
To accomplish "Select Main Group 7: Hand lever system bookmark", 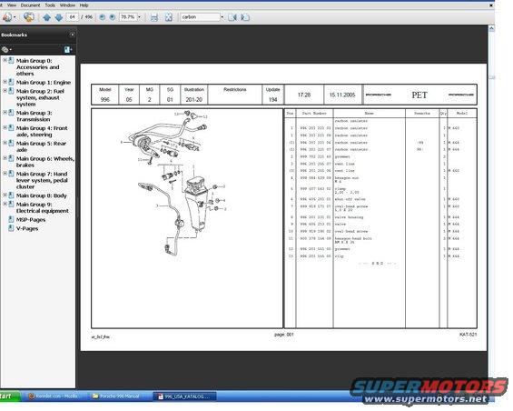I will pos(42,180).
